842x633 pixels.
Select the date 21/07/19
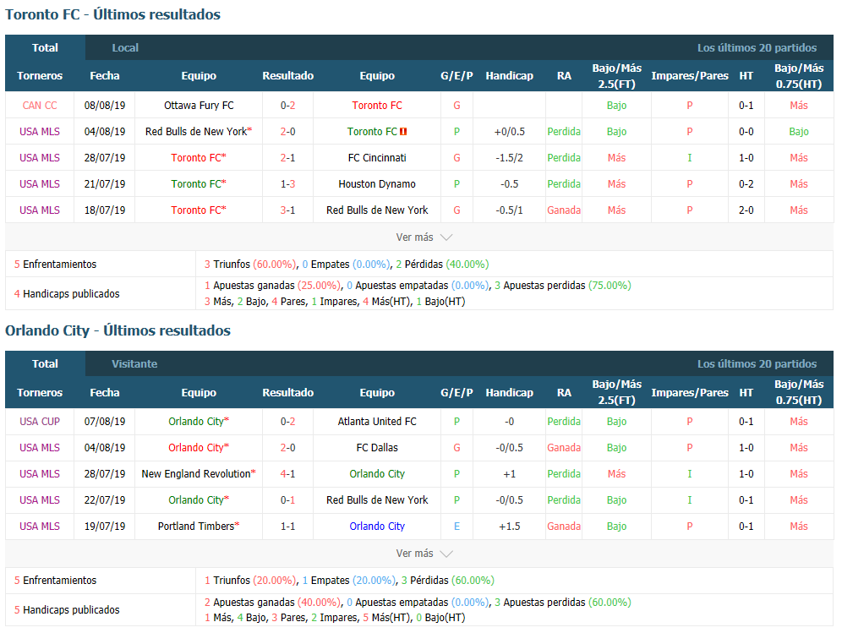105,184
